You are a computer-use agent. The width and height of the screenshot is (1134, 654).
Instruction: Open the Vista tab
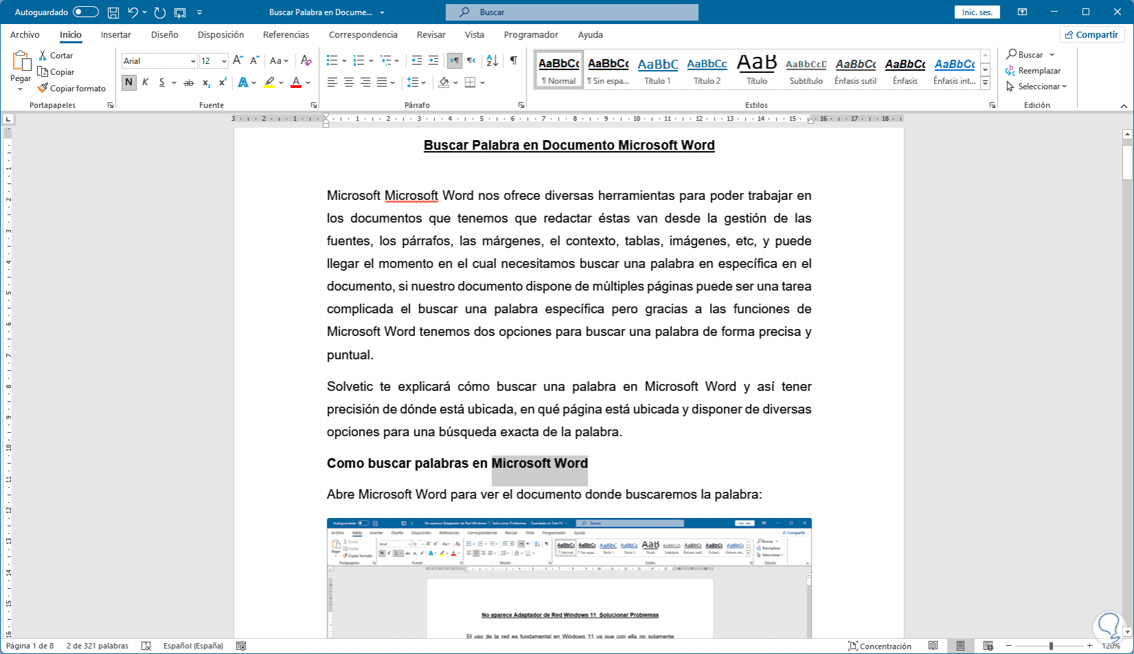point(474,34)
